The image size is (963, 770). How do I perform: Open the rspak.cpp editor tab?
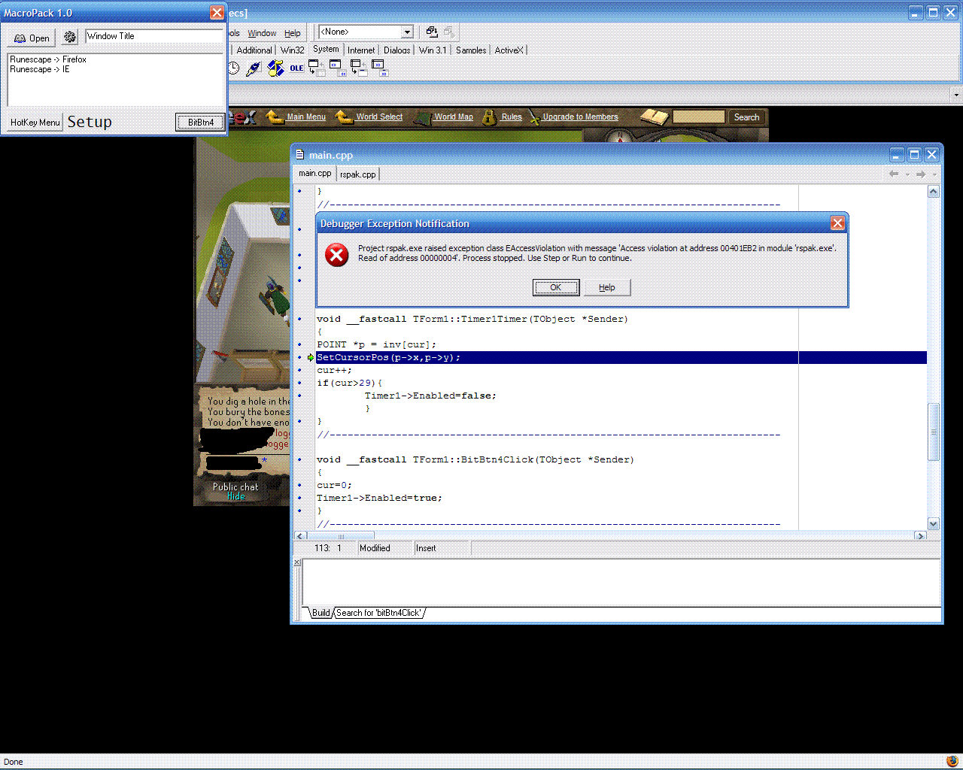pos(357,174)
